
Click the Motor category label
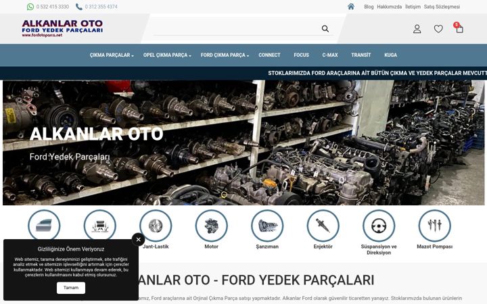212,247
